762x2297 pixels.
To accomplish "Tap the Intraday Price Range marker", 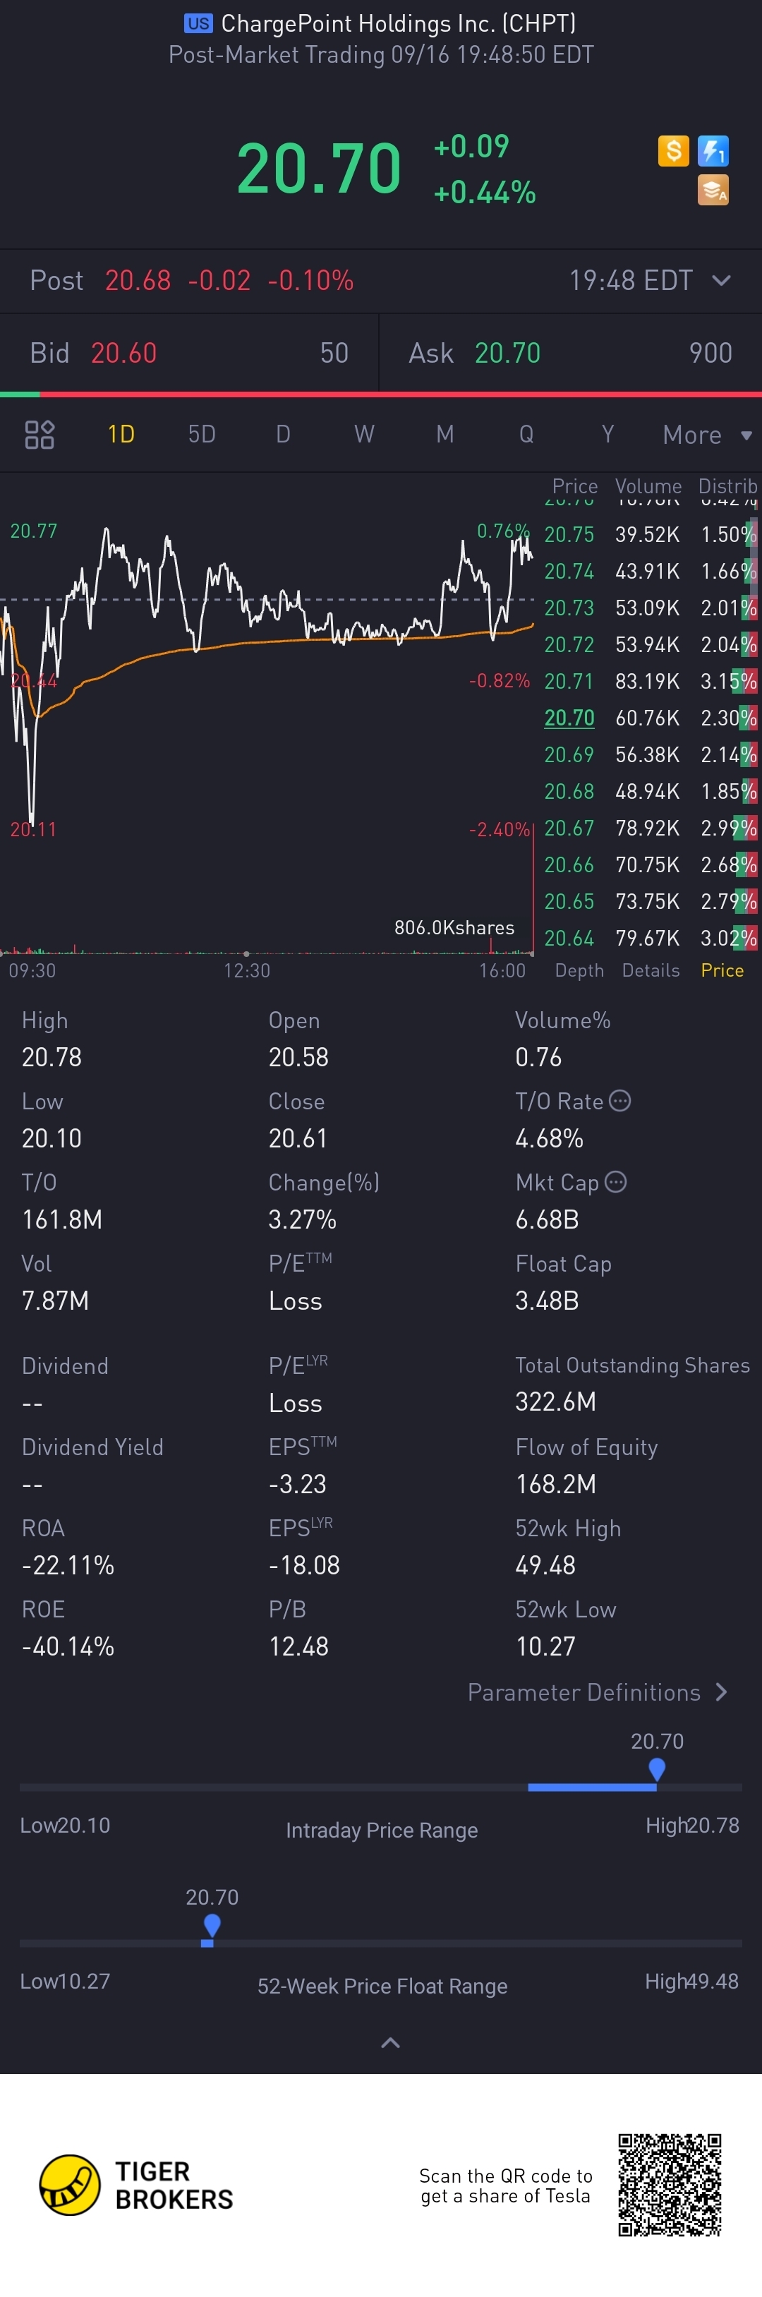I will point(657,1770).
